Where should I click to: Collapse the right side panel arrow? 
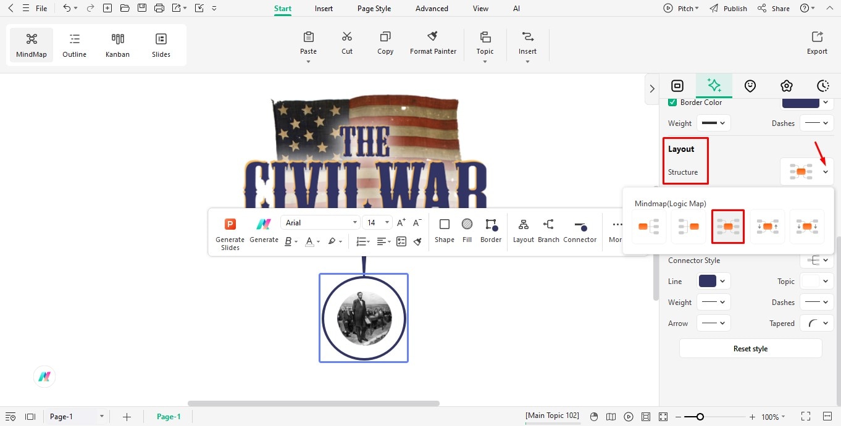click(x=652, y=89)
